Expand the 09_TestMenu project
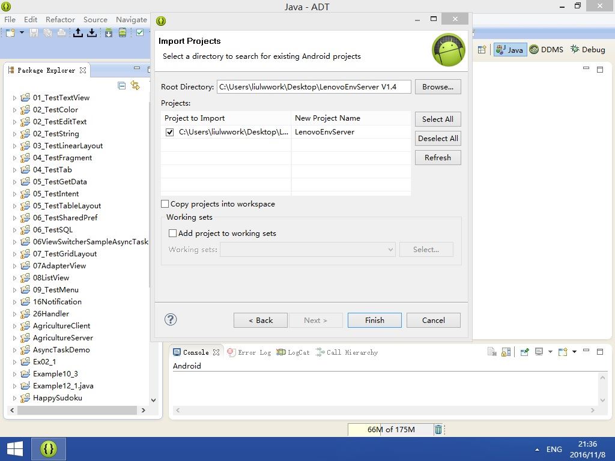The height and width of the screenshot is (461, 615). pyautogui.click(x=14, y=290)
